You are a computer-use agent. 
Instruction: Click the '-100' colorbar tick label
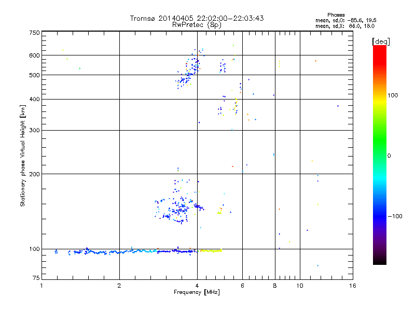[395, 216]
